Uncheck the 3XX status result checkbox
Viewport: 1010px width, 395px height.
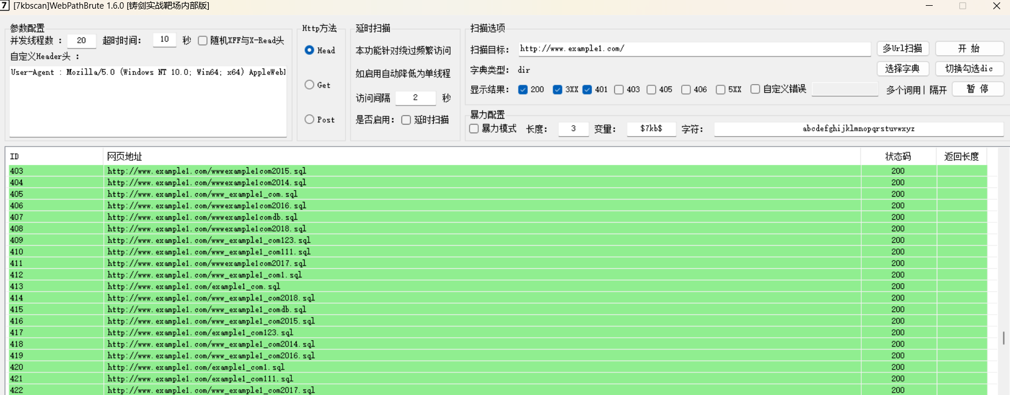click(x=557, y=89)
